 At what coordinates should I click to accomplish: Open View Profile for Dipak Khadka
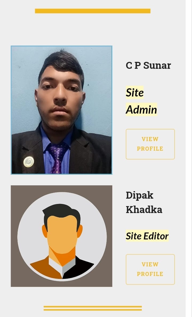[150, 270]
